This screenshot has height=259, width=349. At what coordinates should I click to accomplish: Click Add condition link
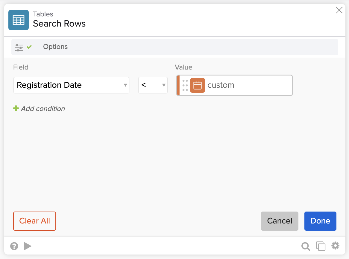point(43,109)
